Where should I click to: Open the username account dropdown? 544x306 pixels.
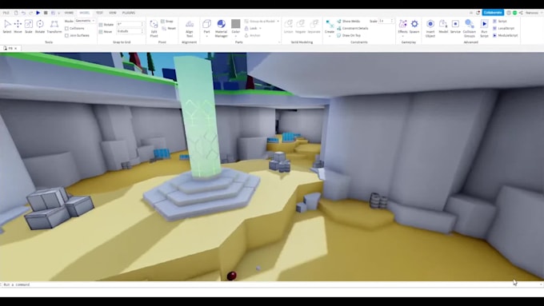coord(534,13)
